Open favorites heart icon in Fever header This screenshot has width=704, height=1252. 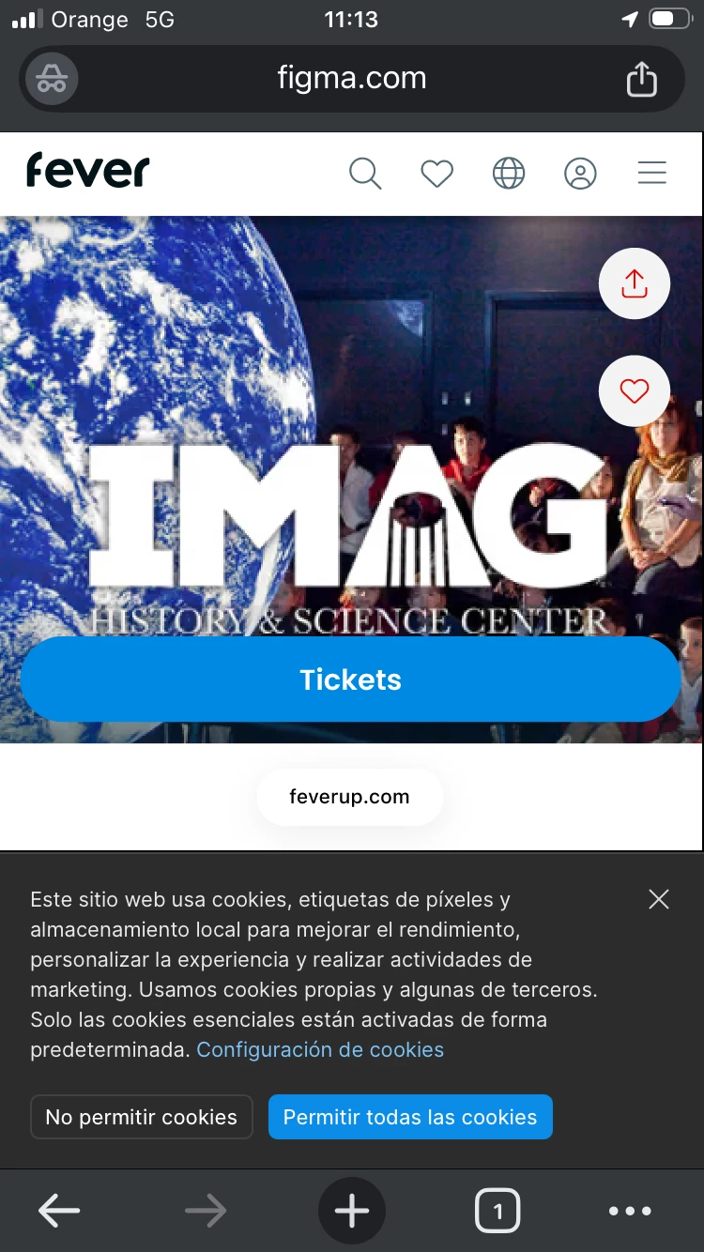coord(436,174)
